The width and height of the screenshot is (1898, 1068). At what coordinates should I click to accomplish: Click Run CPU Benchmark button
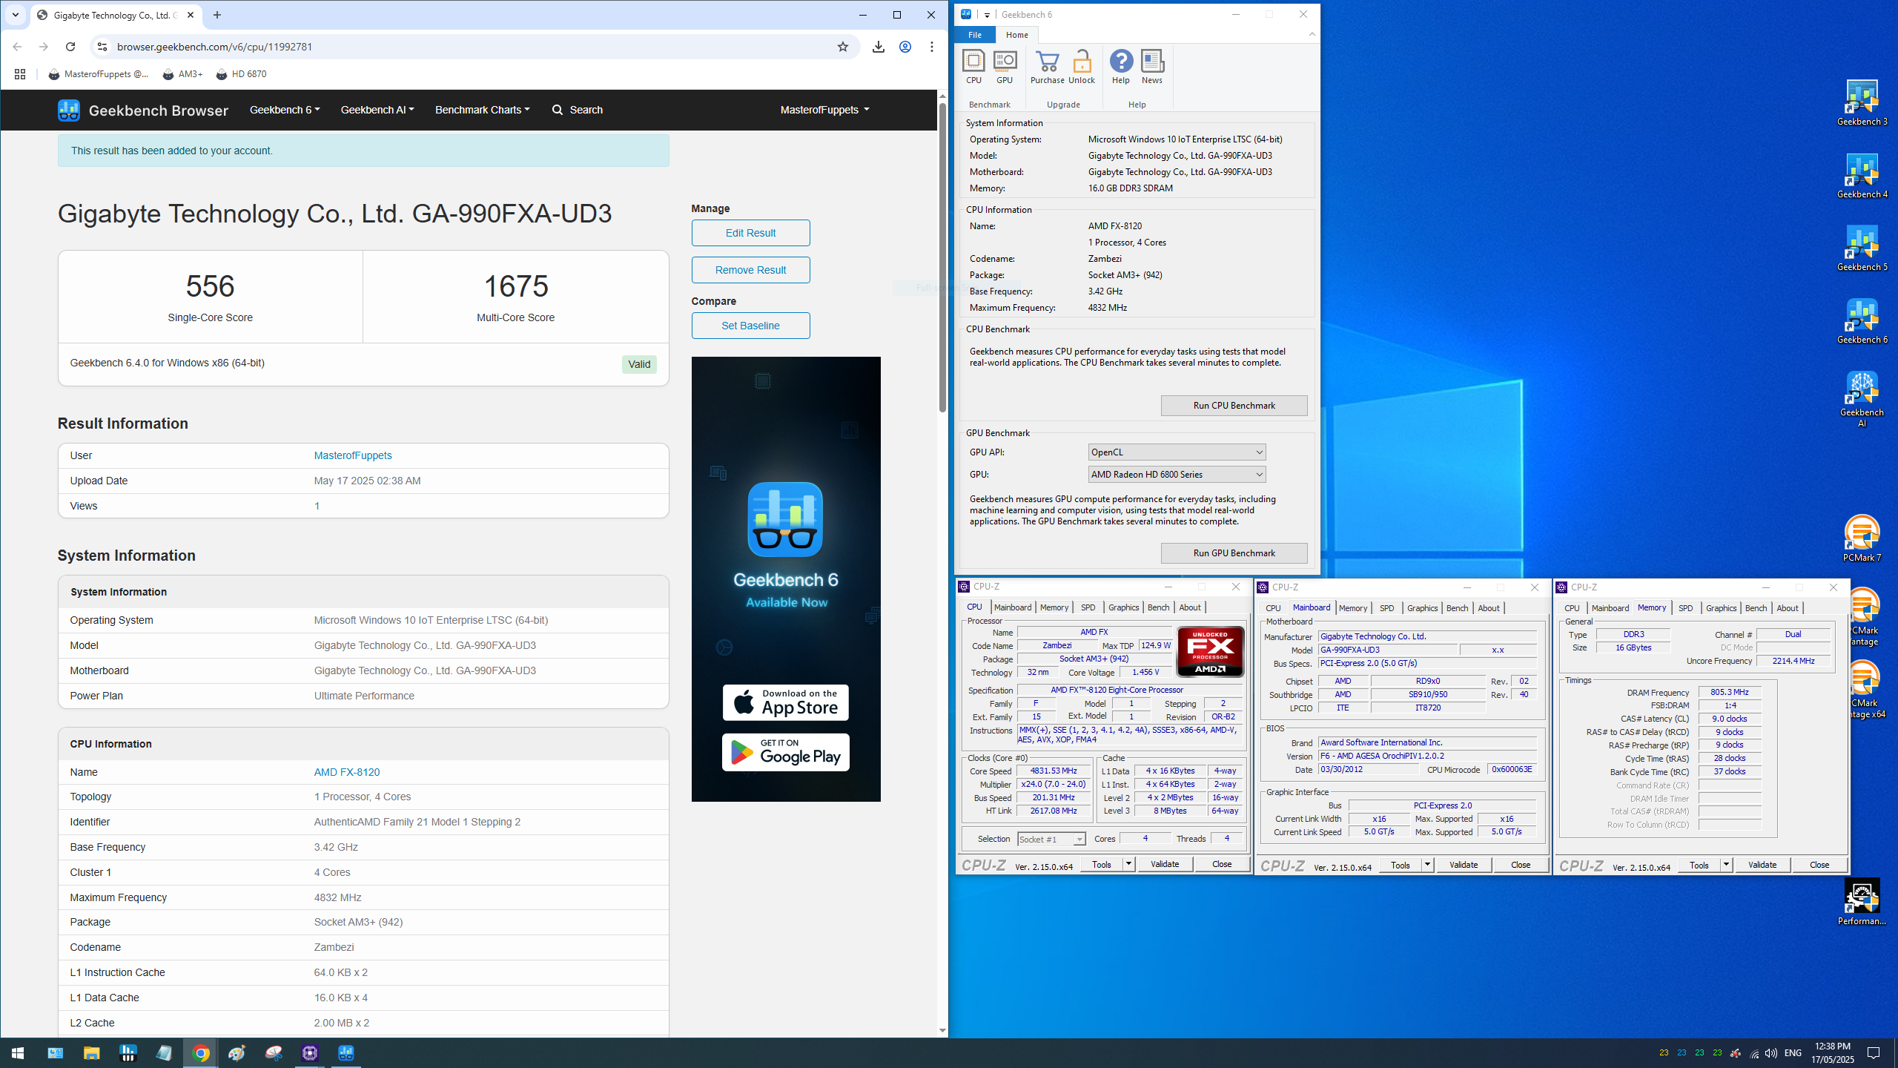click(1234, 406)
